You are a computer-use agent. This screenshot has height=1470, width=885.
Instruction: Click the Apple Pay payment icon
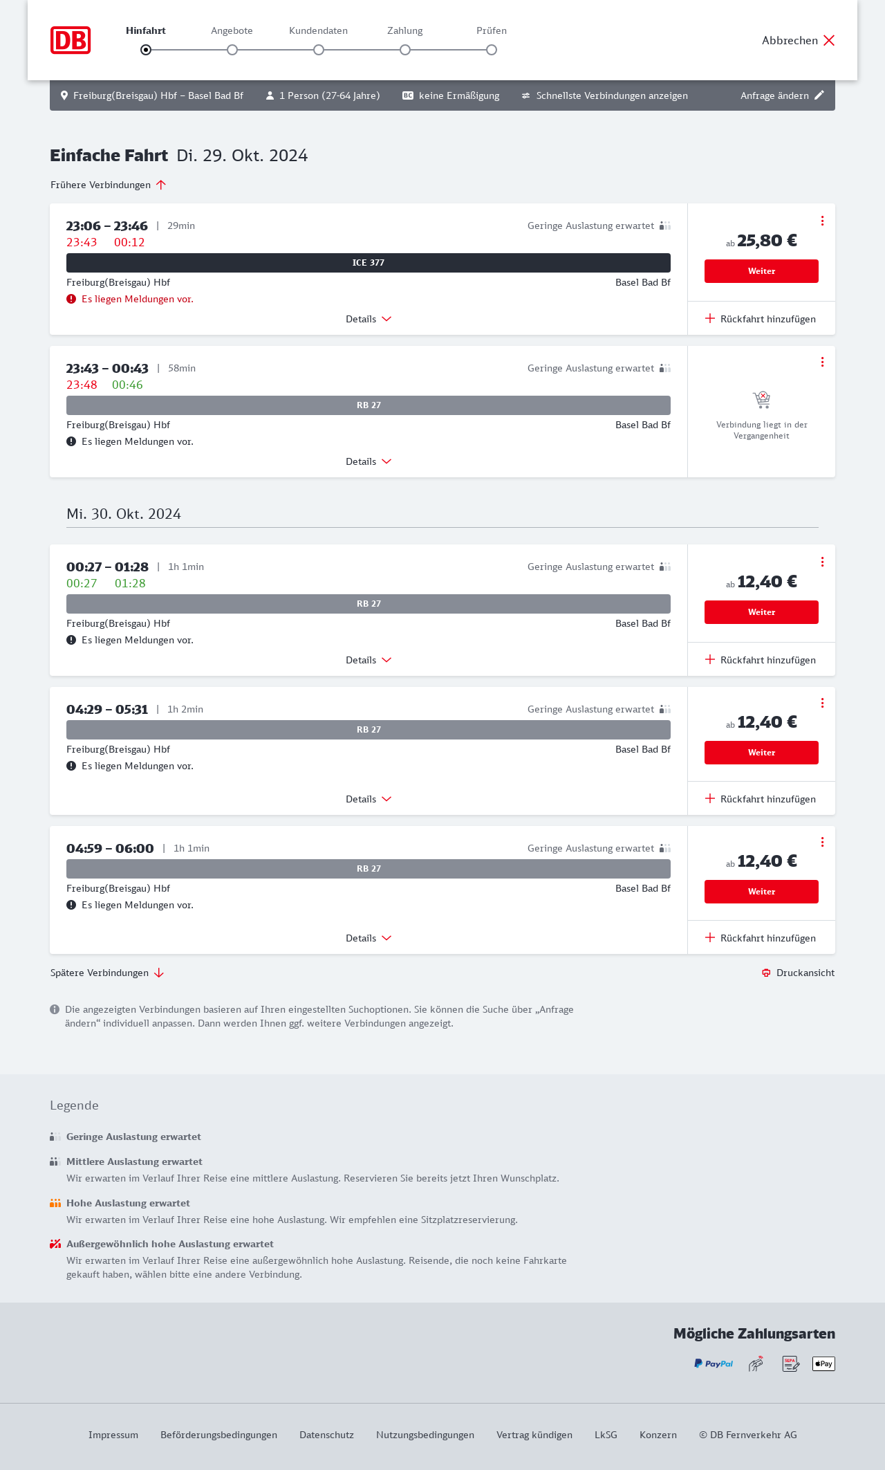[823, 1363]
